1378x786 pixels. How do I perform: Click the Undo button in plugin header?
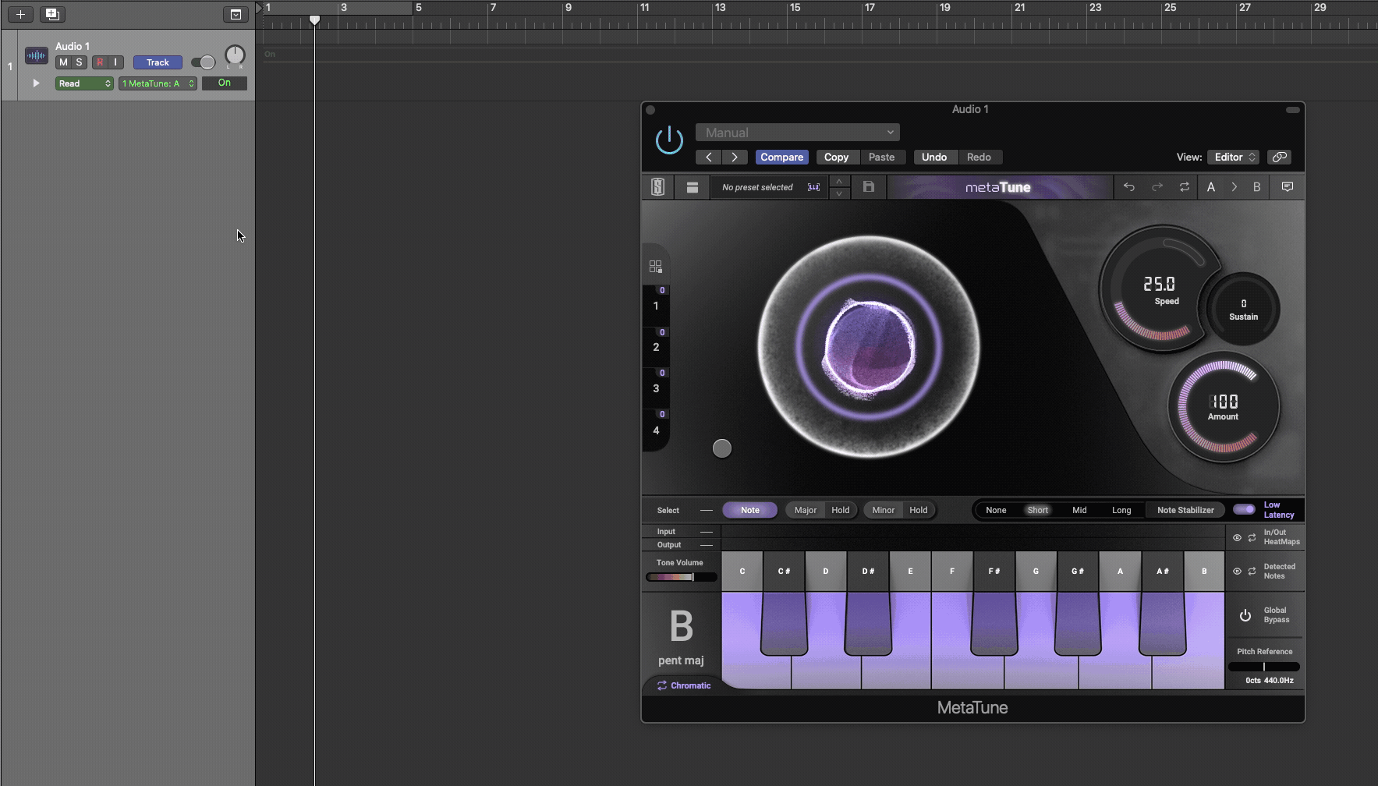tap(934, 157)
